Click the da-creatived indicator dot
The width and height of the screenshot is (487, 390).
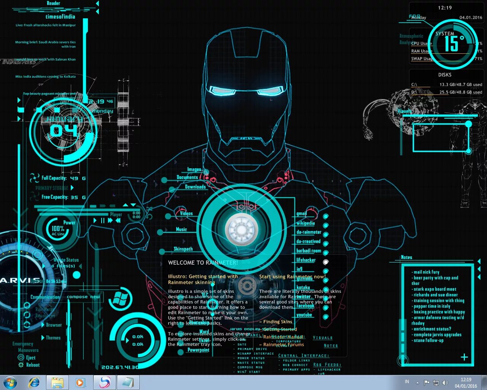[x=326, y=244]
